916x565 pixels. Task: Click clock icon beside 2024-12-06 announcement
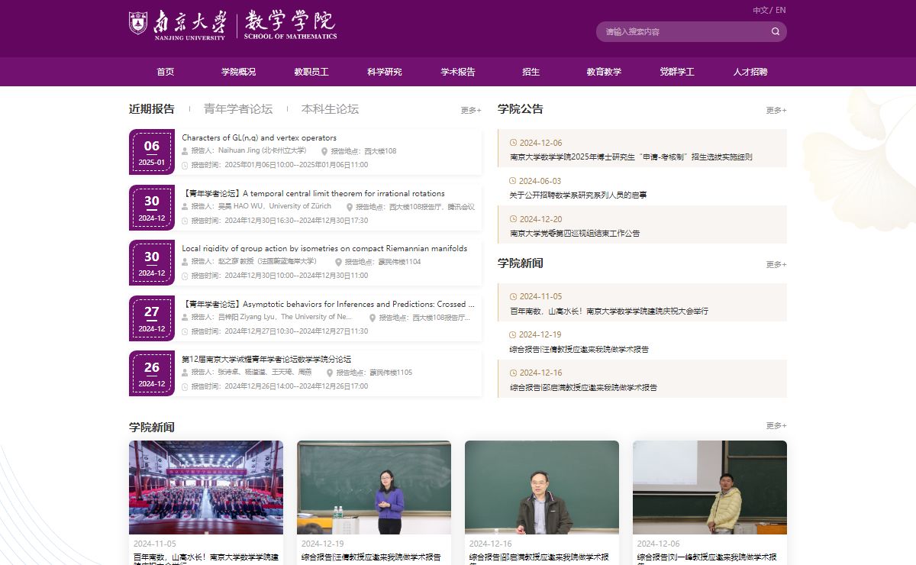[513, 143]
